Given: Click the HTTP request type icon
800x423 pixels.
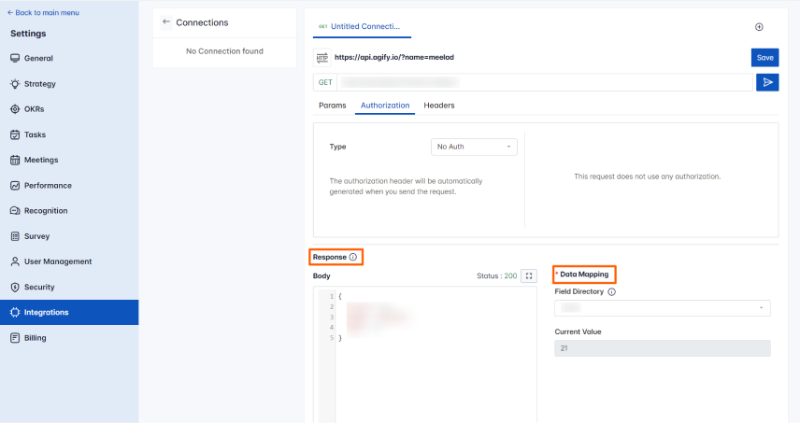Looking at the screenshot, I should 321,58.
